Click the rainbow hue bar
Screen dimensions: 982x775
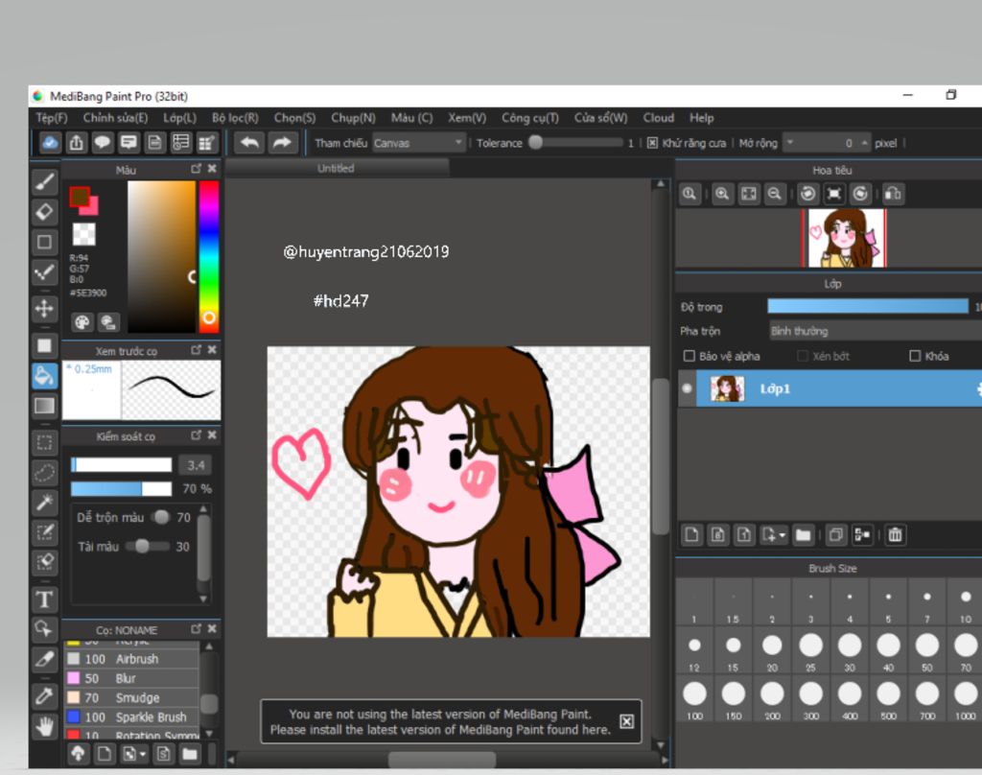tap(208, 256)
